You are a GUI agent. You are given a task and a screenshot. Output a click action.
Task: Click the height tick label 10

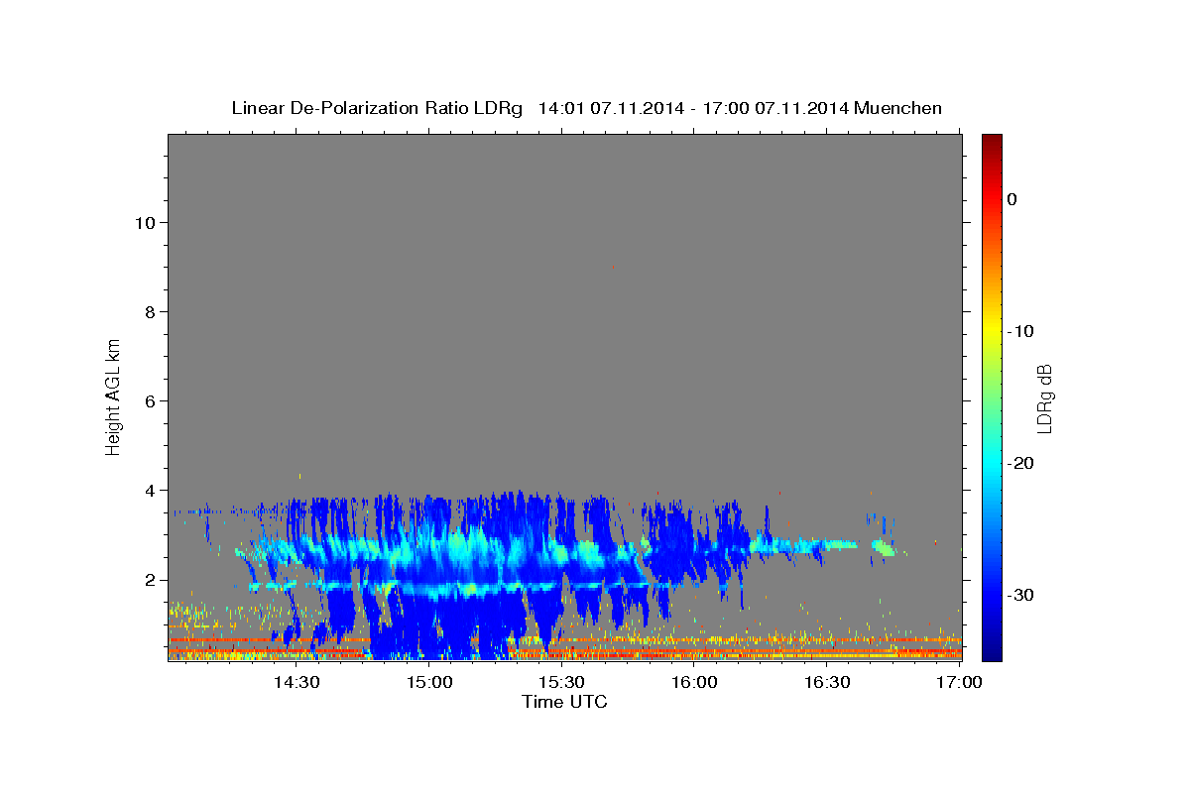(144, 223)
